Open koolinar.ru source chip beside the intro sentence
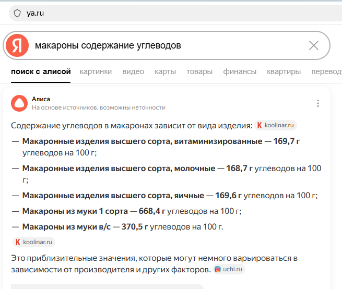The image size is (342, 289). point(276,125)
